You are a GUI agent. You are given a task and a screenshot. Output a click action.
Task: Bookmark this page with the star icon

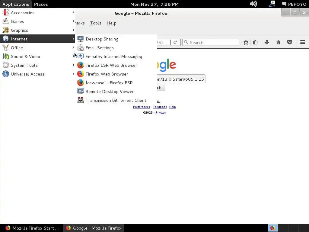click(x=246, y=42)
